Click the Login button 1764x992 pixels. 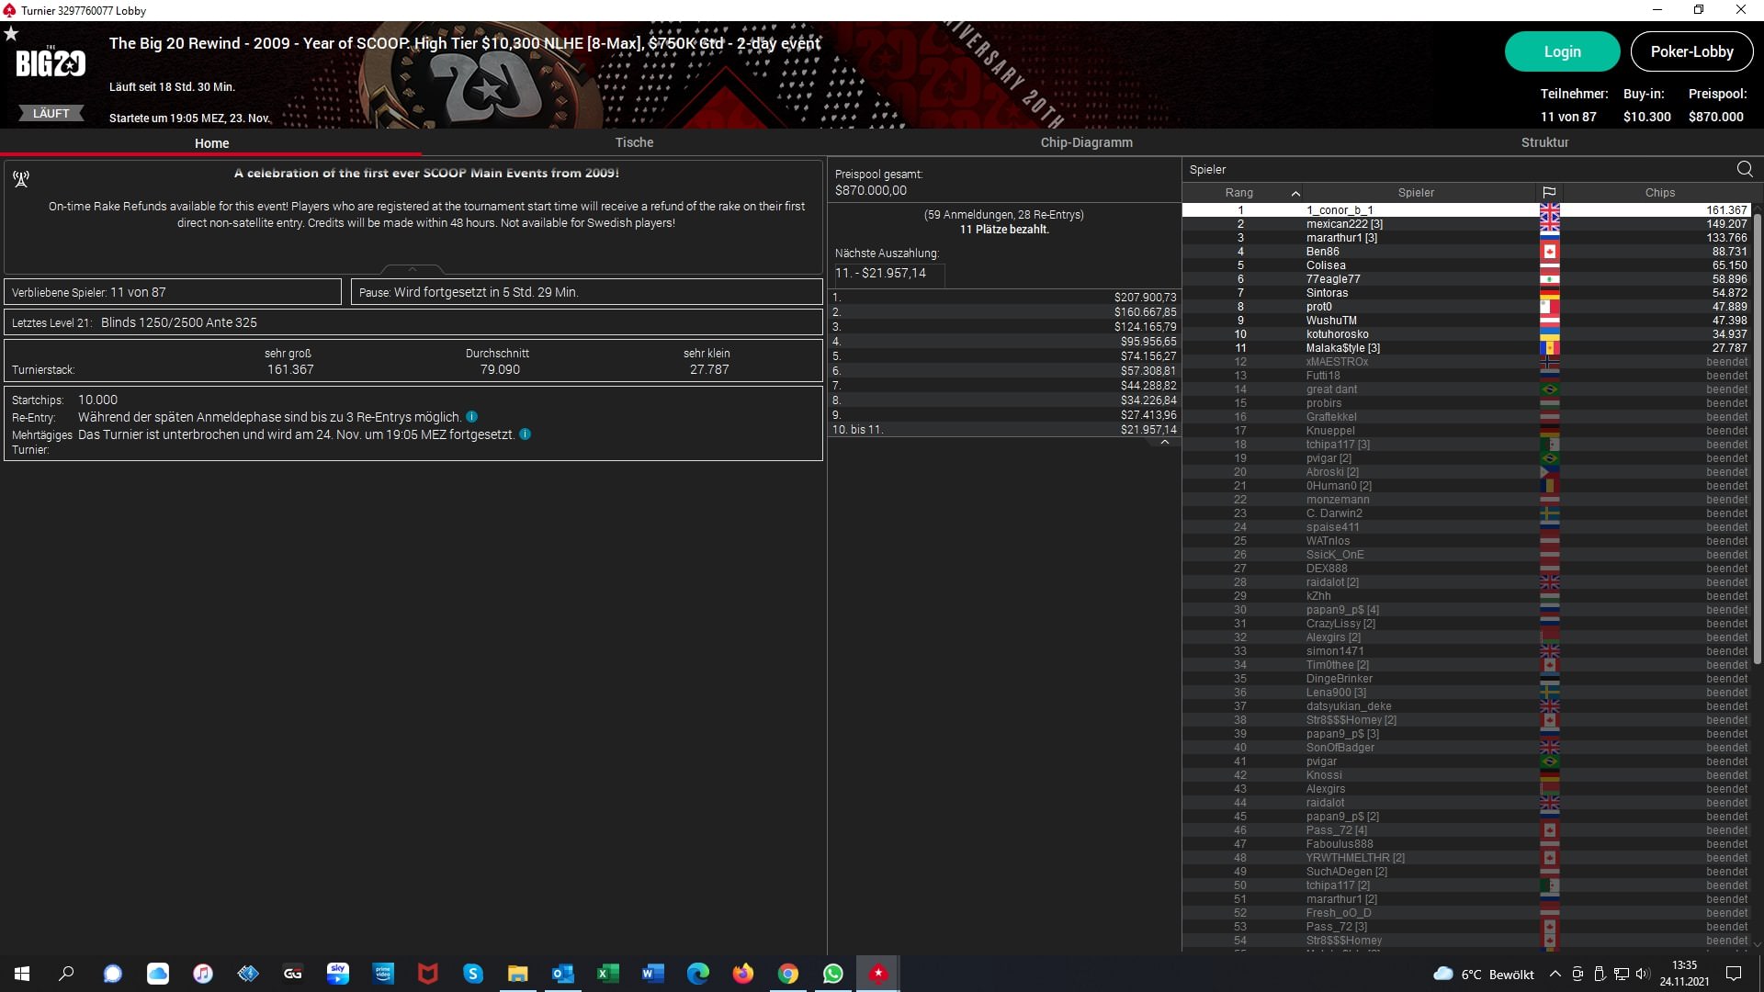(1562, 51)
